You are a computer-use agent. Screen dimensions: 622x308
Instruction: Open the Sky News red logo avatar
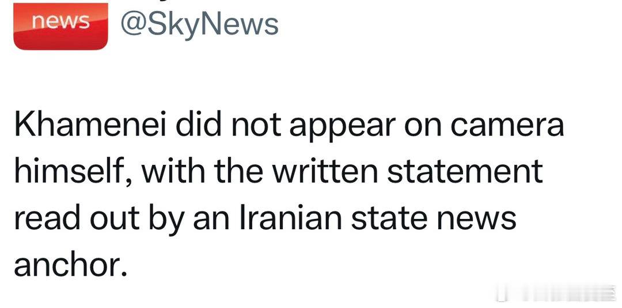click(60, 26)
